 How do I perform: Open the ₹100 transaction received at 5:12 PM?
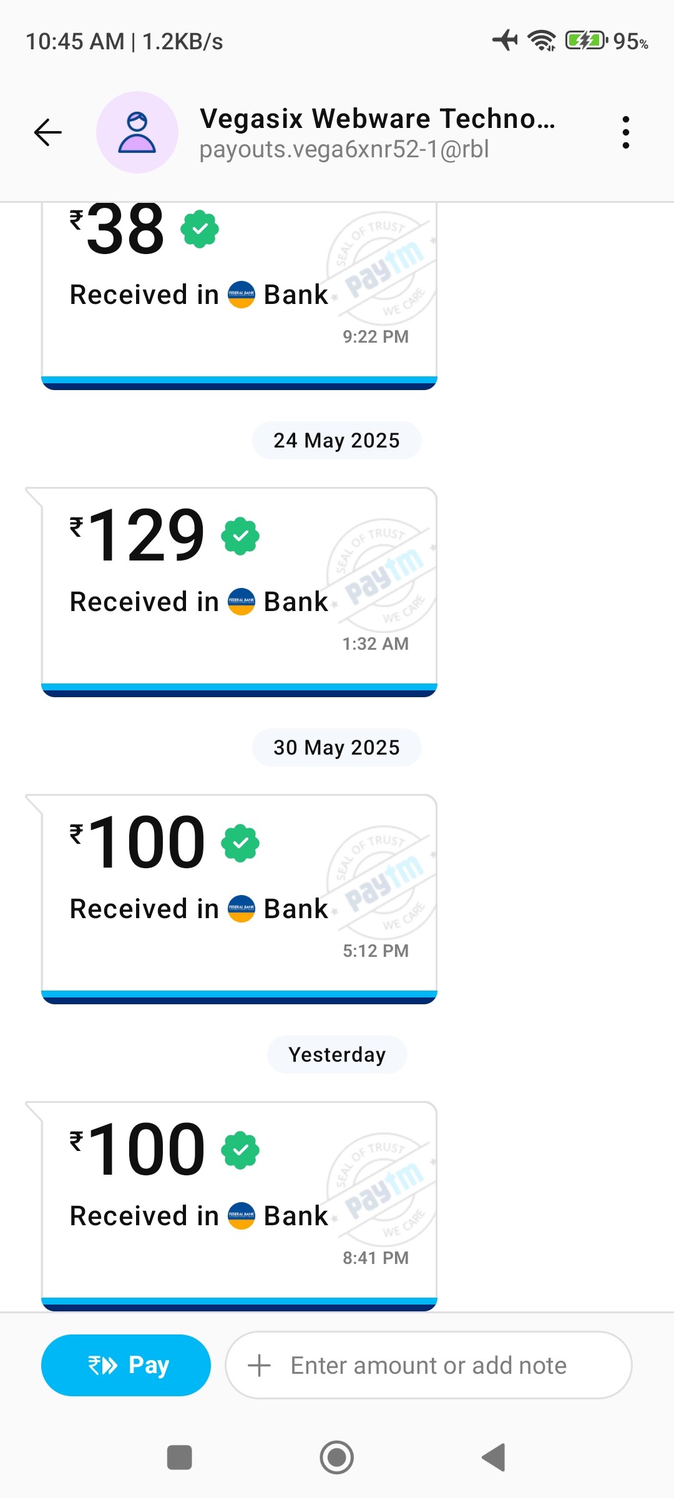[239, 899]
